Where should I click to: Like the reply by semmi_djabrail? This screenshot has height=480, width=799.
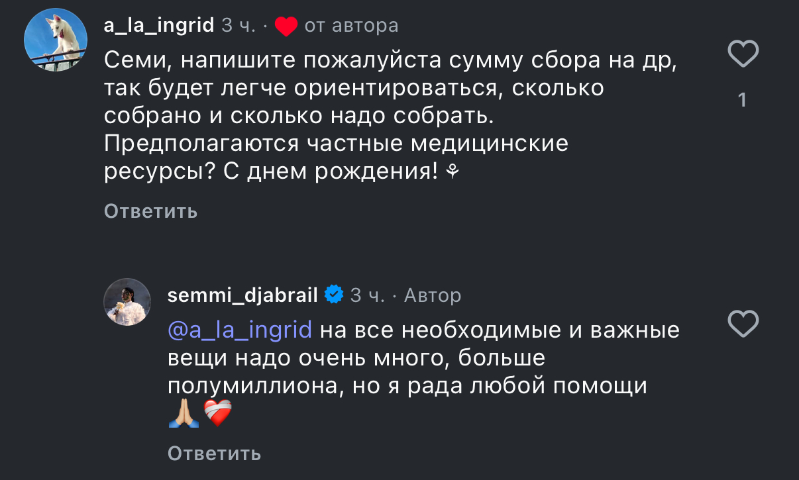coord(743,324)
